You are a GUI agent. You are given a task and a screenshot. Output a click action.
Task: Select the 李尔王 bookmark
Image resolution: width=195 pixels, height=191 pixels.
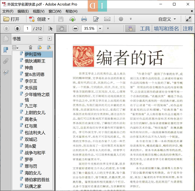[x=31, y=81]
